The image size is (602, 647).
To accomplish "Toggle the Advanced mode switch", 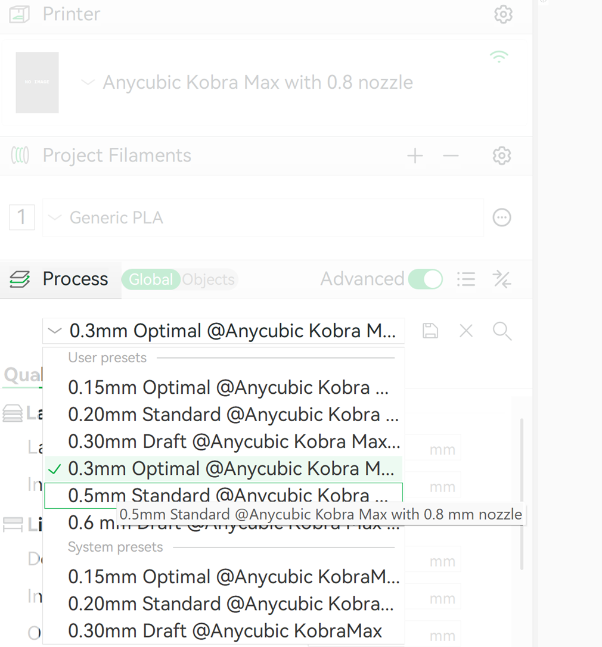I will [426, 279].
